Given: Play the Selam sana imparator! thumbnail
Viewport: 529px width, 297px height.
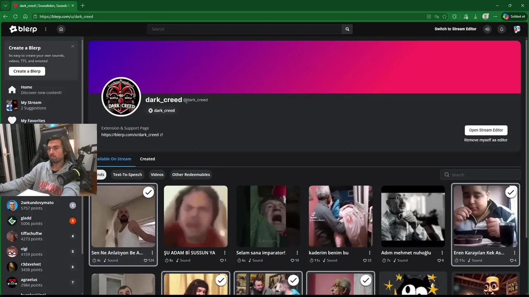Looking at the screenshot, I should (268, 216).
